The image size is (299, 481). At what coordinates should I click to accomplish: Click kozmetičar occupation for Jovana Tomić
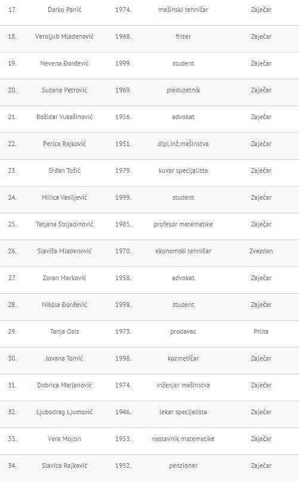coord(183,358)
